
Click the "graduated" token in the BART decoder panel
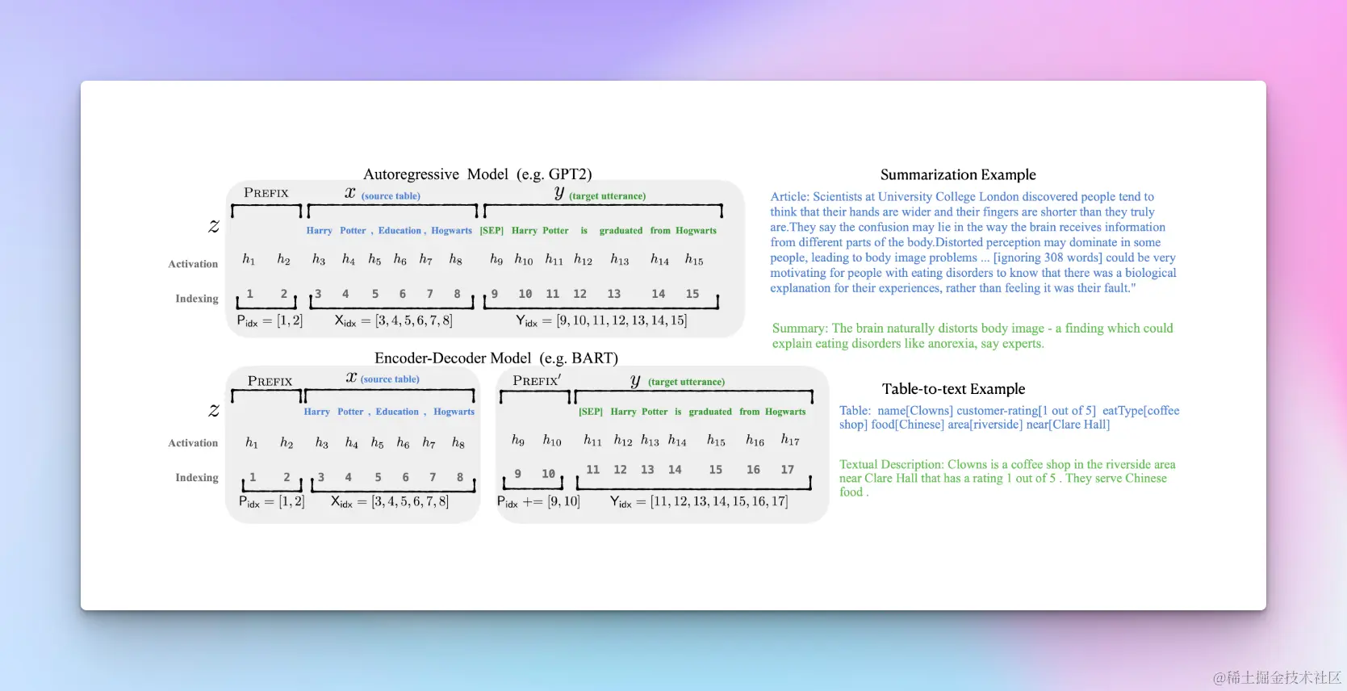tap(710, 412)
